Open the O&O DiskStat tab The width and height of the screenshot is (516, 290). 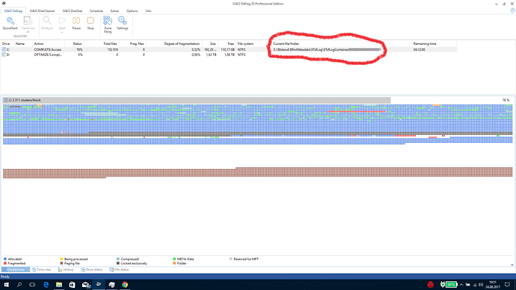(73, 11)
